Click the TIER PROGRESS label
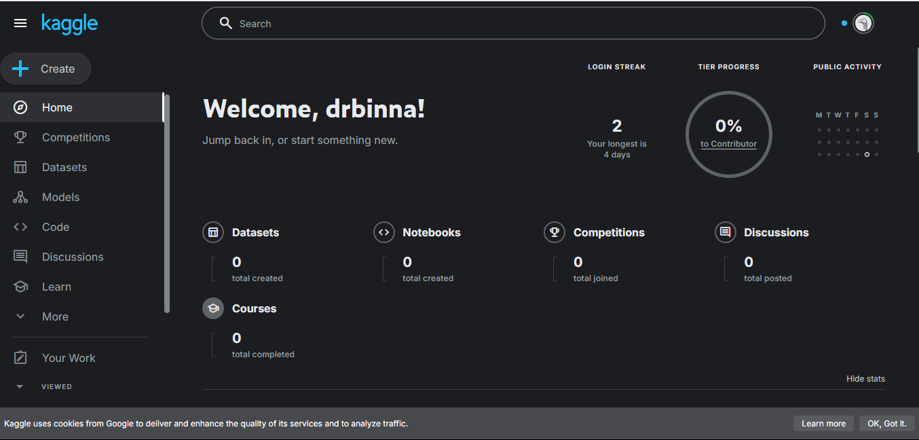Screen dimensions: 919x440 coord(728,67)
